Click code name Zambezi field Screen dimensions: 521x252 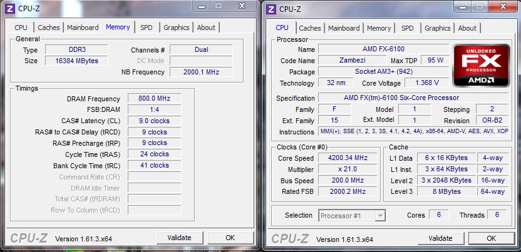(353, 61)
